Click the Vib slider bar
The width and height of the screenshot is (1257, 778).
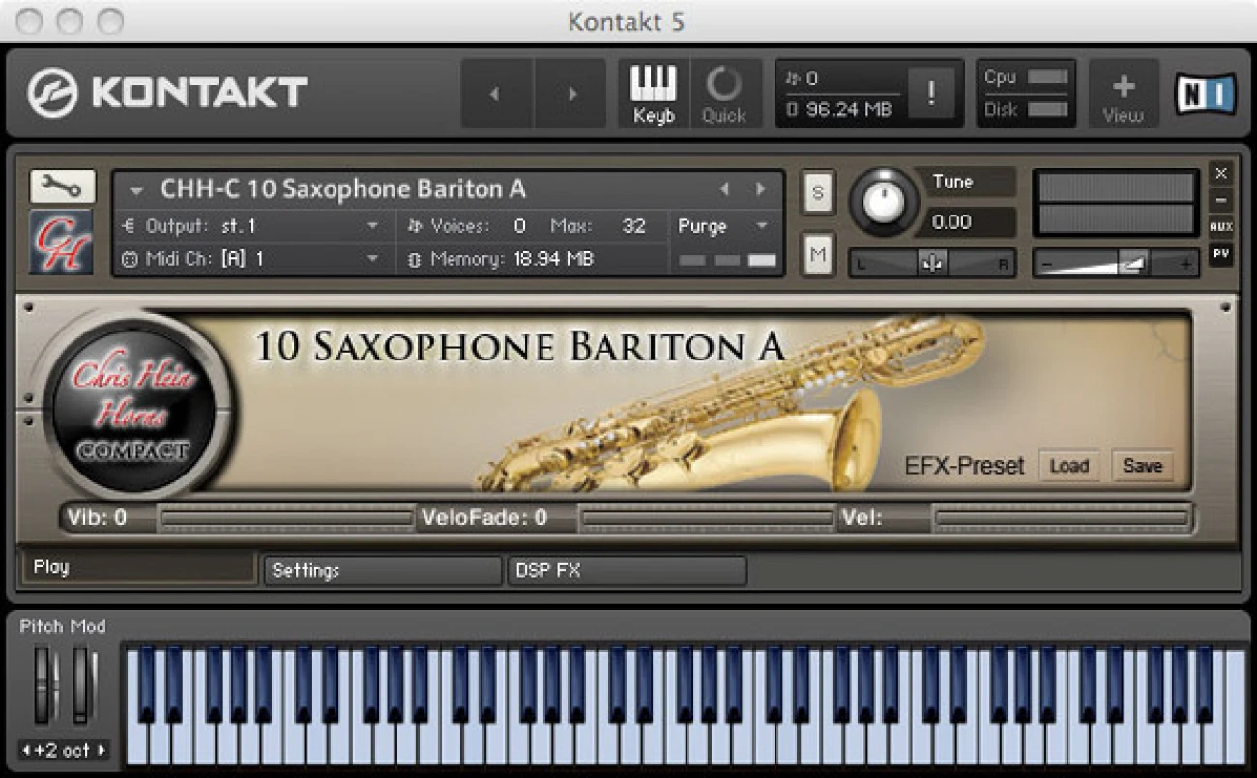(x=286, y=519)
